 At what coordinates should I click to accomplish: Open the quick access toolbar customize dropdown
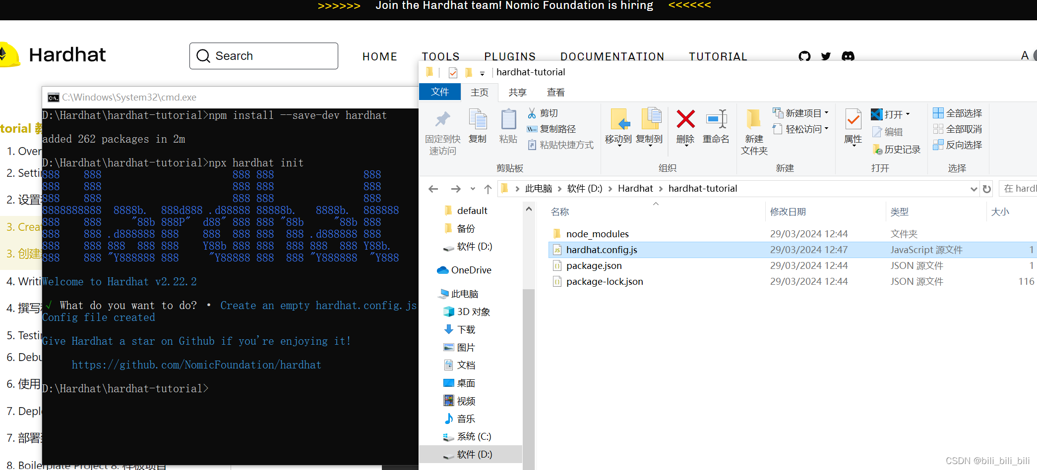[482, 73]
